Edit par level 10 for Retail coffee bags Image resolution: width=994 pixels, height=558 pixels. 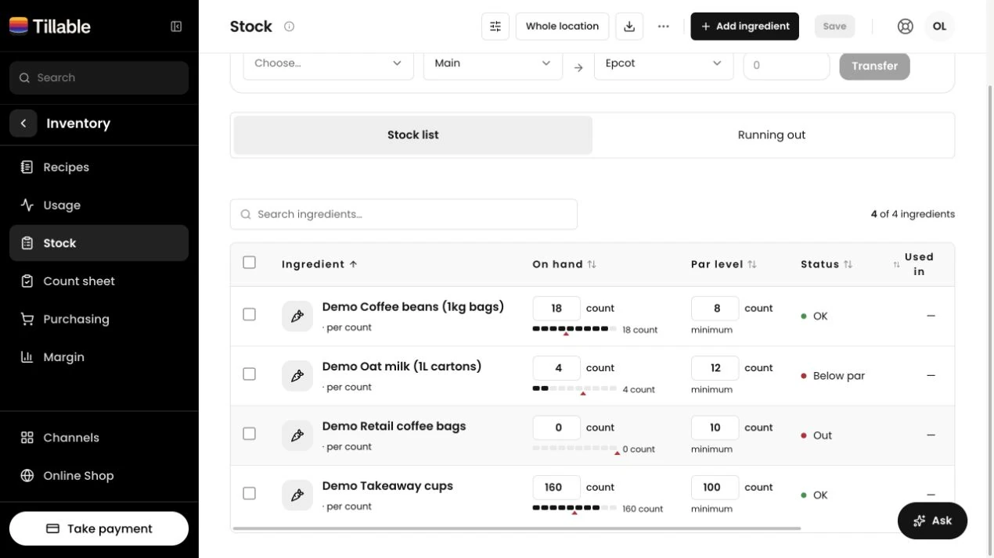715,427
